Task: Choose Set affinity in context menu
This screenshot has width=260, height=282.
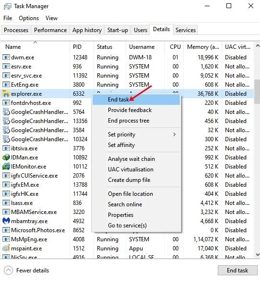Action: pos(136,145)
